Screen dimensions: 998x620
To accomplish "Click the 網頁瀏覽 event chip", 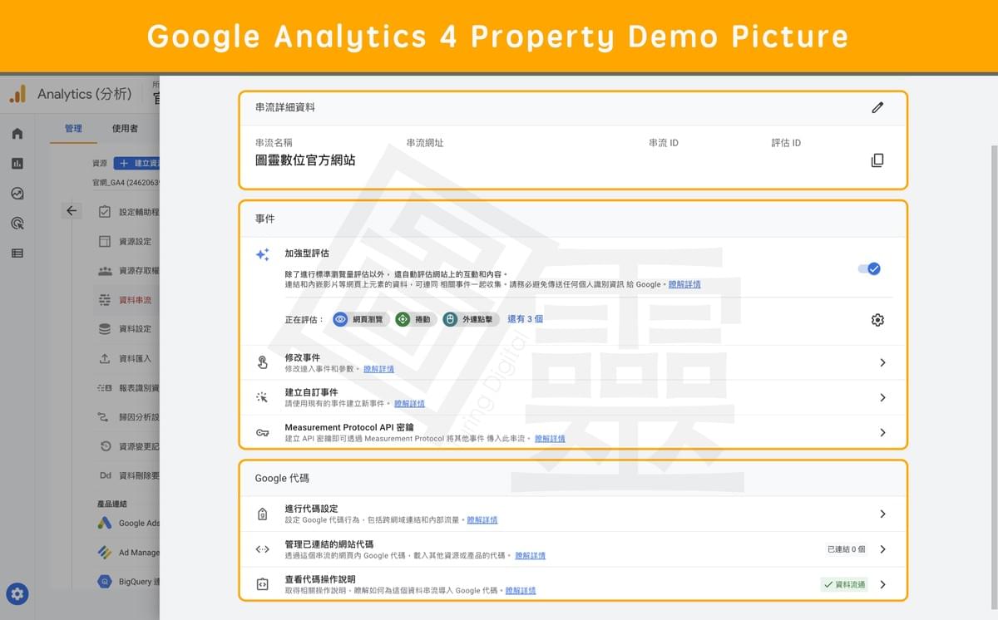I will pos(360,319).
